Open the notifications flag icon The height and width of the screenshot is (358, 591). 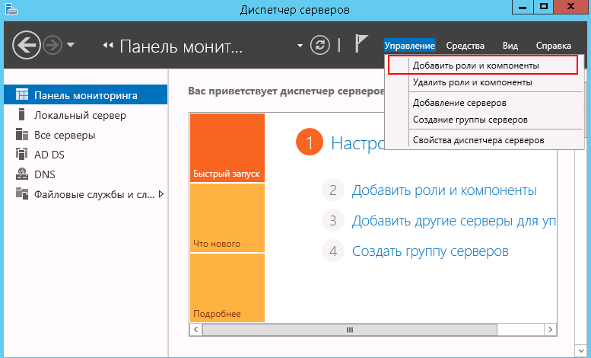click(361, 43)
